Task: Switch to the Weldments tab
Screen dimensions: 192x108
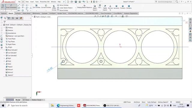Action: [x=36, y=13]
